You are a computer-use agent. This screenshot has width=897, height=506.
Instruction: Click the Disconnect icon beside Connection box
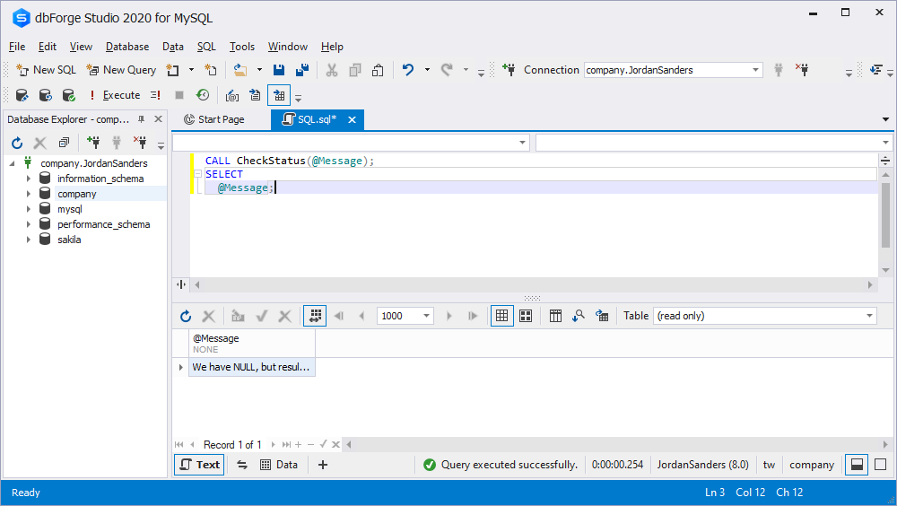[802, 70]
